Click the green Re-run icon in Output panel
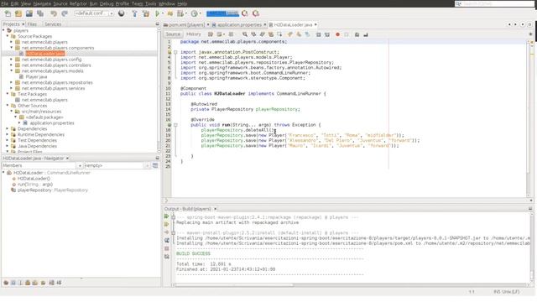The width and height of the screenshot is (537, 302). pyautogui.click(x=167, y=216)
